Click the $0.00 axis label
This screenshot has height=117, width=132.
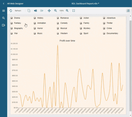click(x=16, y=108)
